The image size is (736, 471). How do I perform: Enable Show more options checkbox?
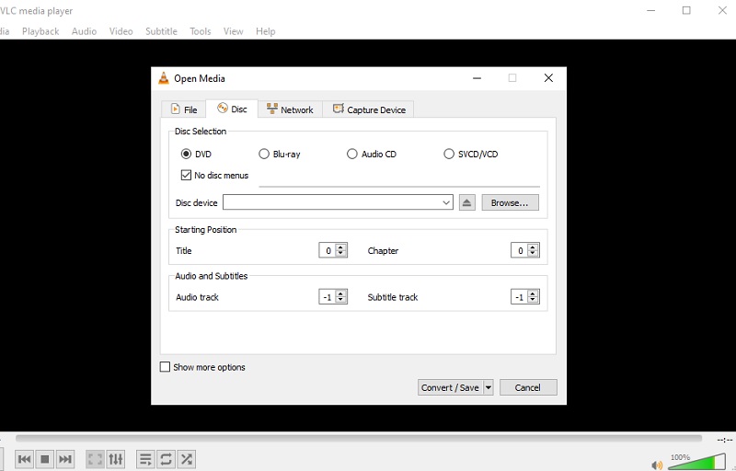pyautogui.click(x=165, y=367)
